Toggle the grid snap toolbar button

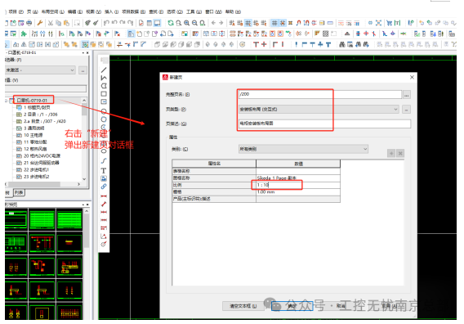(x=283, y=23)
